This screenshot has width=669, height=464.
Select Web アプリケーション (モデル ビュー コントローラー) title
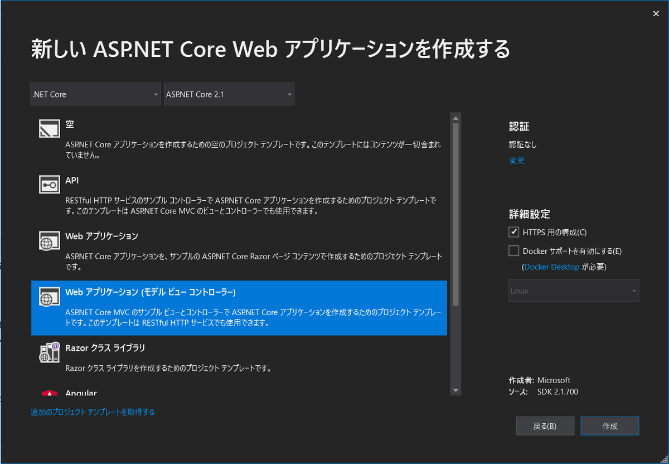(x=151, y=292)
